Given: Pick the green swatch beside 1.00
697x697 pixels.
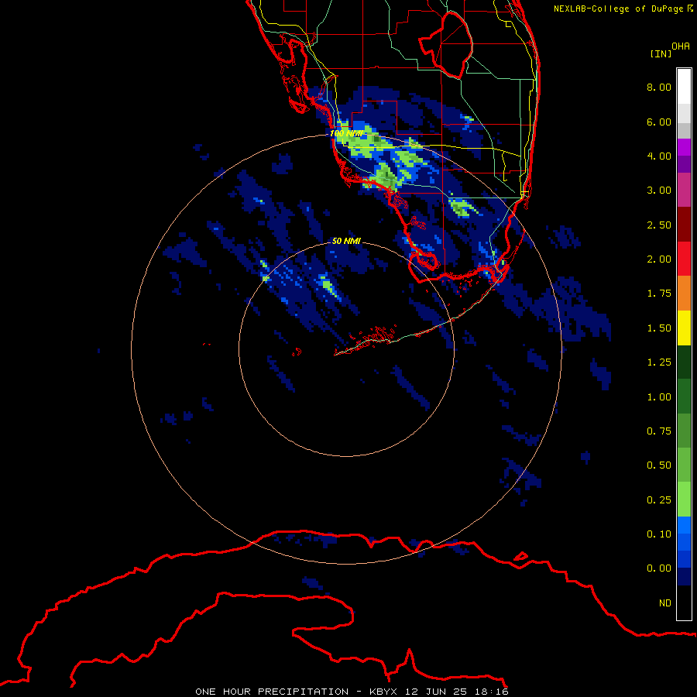Looking at the screenshot, I should point(684,397).
